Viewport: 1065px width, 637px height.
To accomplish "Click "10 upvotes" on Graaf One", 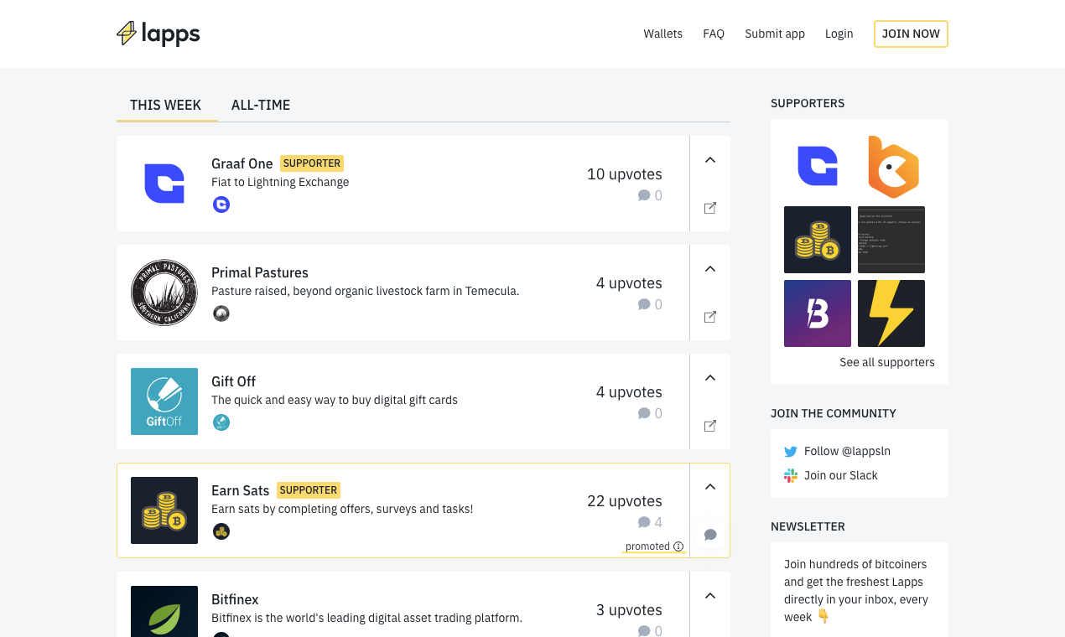I will click(x=625, y=174).
